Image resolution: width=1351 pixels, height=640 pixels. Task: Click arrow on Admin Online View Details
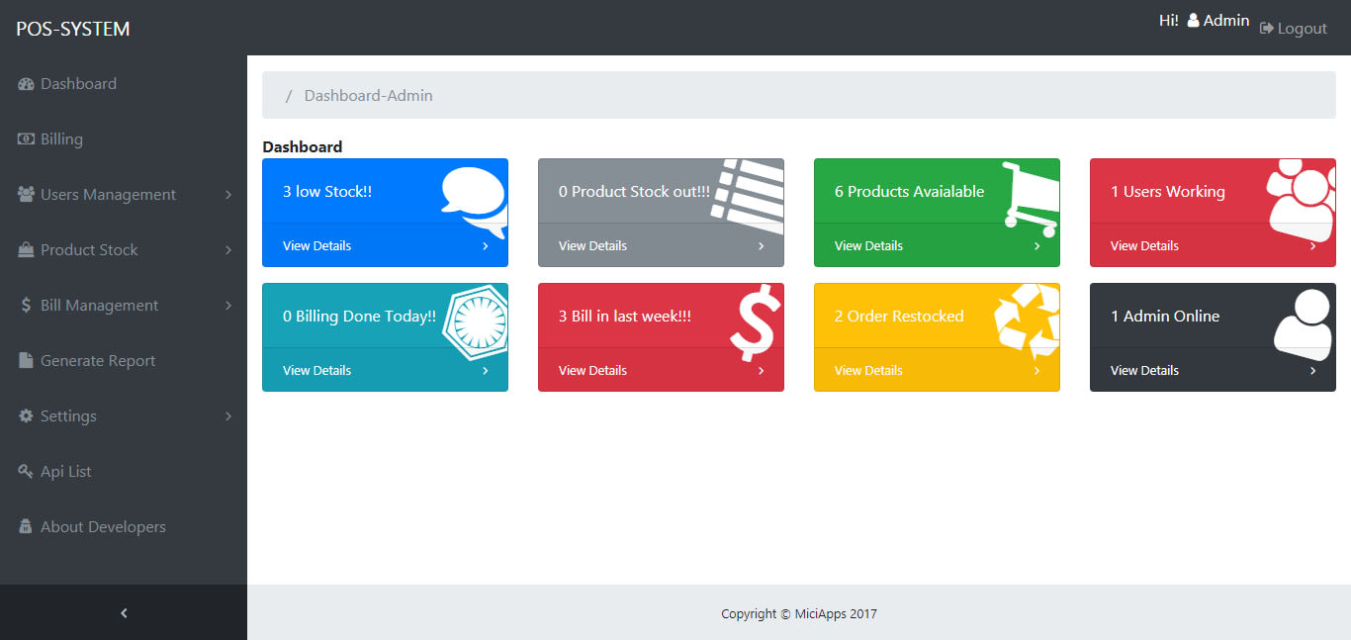pos(1313,371)
